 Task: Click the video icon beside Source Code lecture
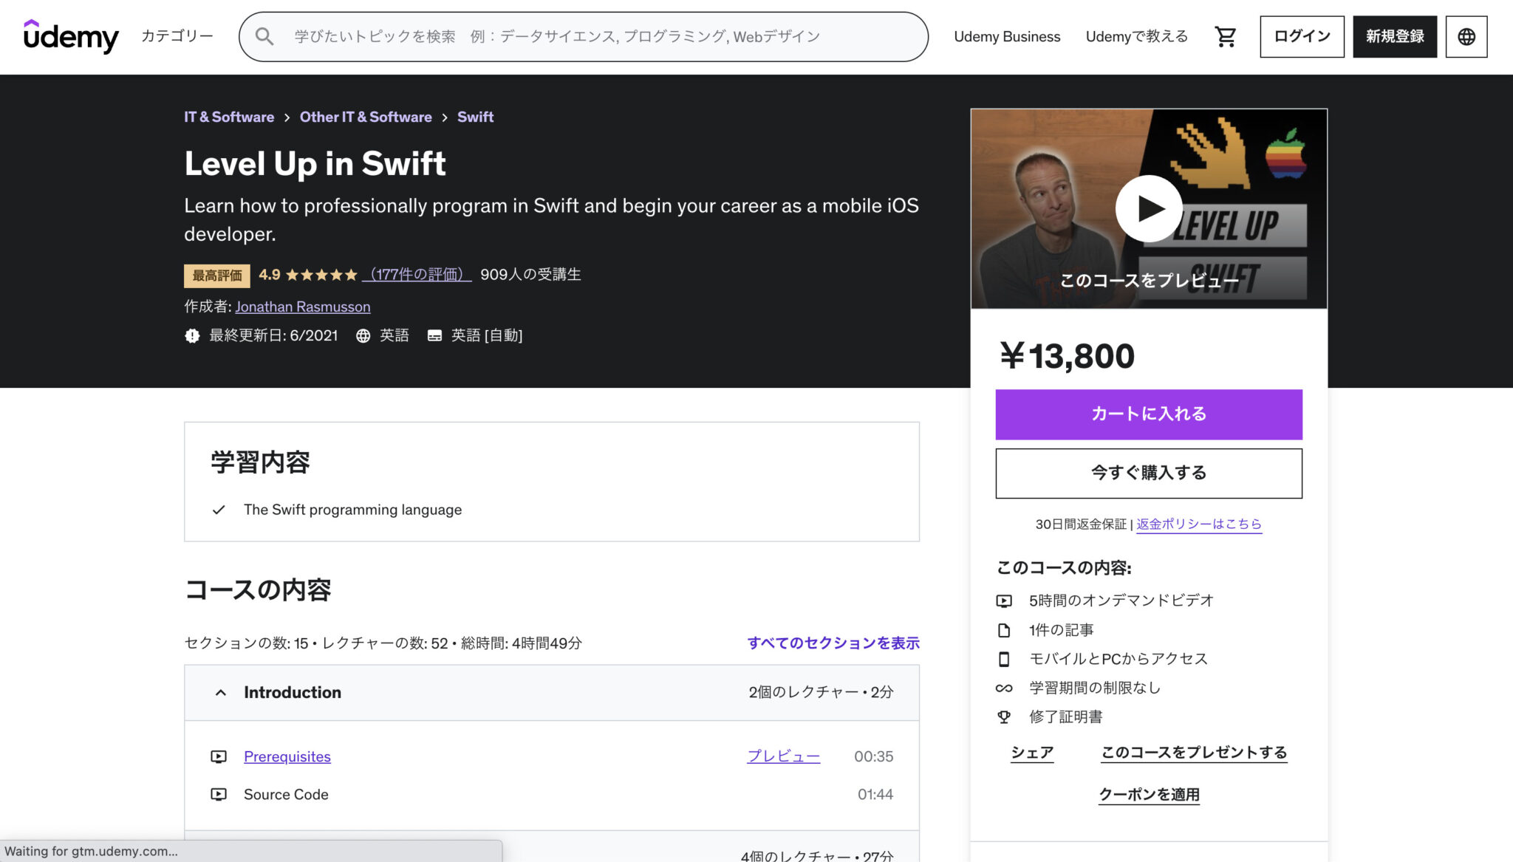pyautogui.click(x=219, y=795)
